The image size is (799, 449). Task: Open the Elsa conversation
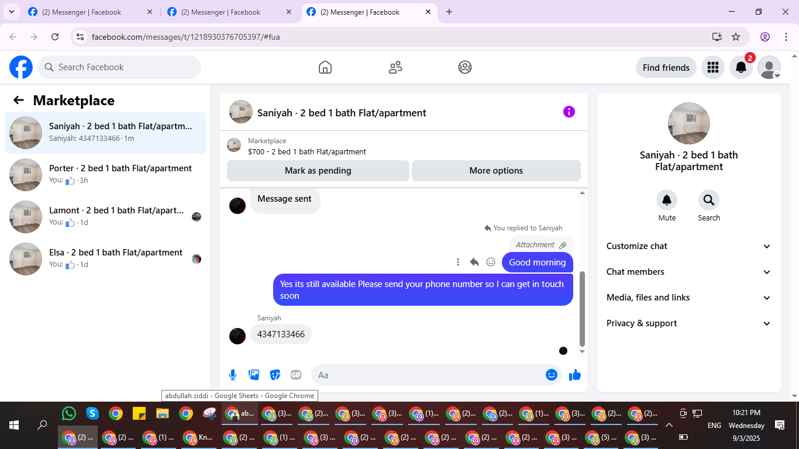pyautogui.click(x=105, y=259)
